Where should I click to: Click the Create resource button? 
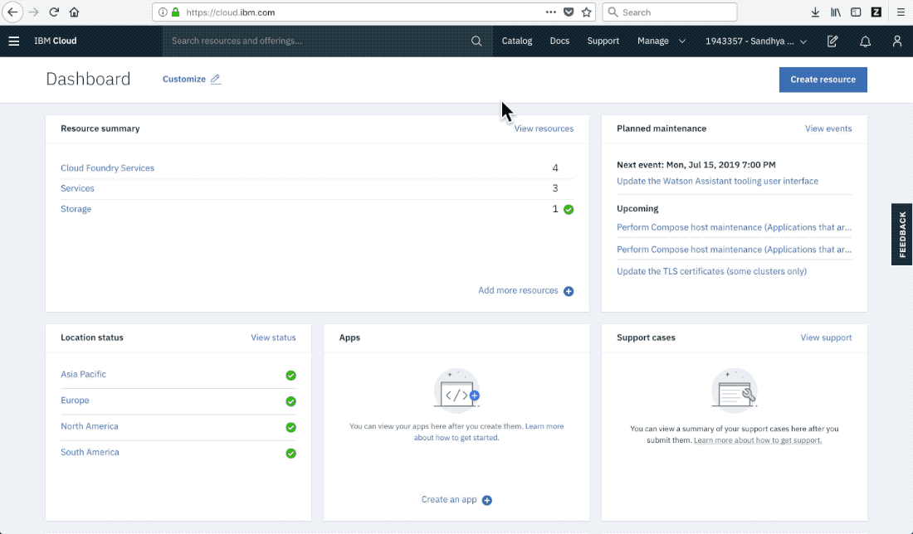pos(823,80)
